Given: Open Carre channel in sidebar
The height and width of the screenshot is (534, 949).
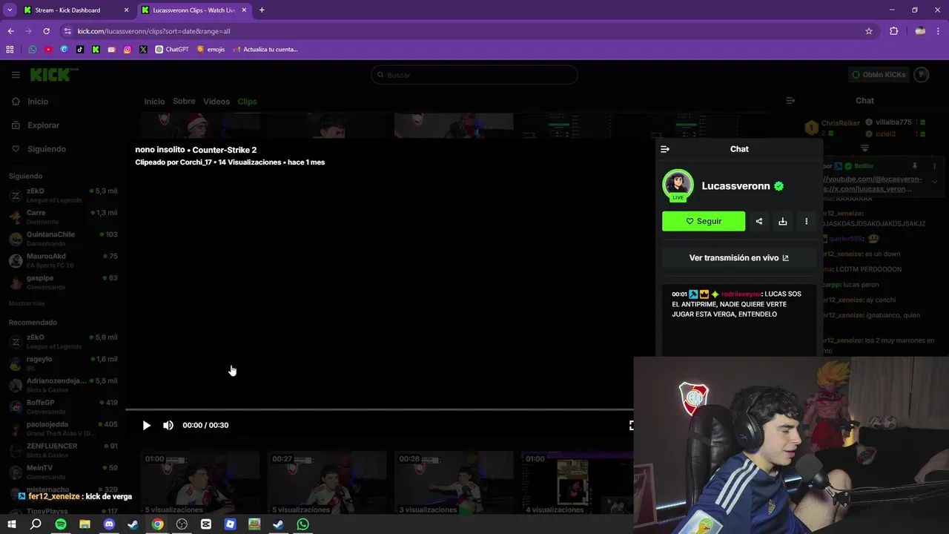Looking at the screenshot, I should pyautogui.click(x=63, y=217).
